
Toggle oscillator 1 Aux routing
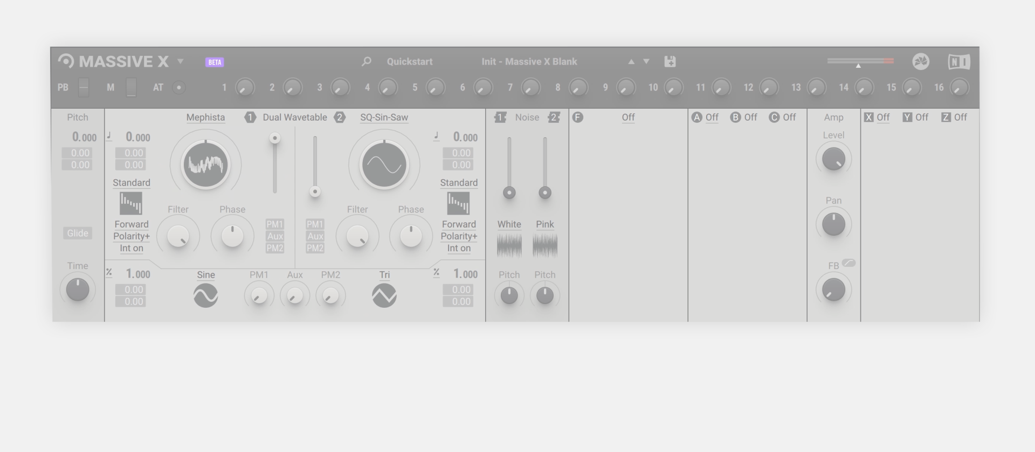coord(275,236)
